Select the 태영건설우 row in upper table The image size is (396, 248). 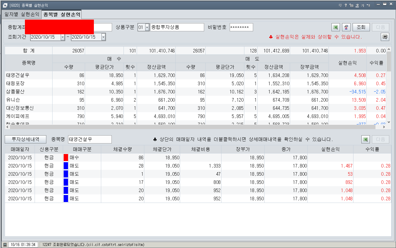point(195,75)
